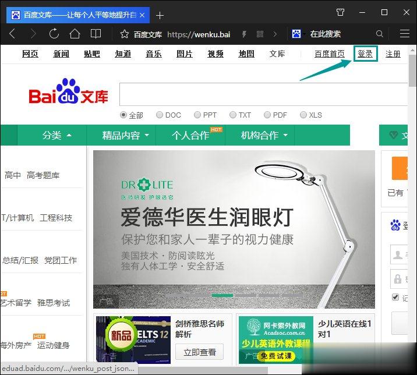Click the 免费试课 button
Viewport: 417px width, 375px height.
(276, 356)
